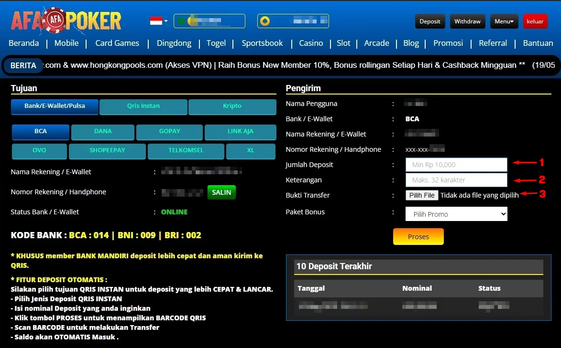Click the ONLINE bank status text
The image size is (561, 348).
(x=174, y=212)
